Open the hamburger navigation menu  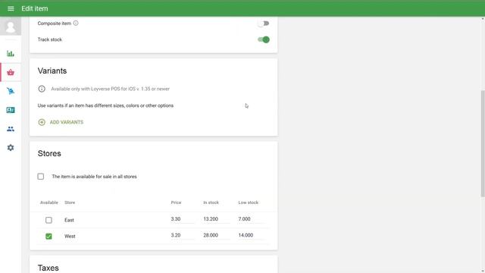[x=11, y=8]
